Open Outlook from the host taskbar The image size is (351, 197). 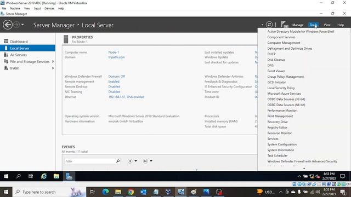click(144, 192)
